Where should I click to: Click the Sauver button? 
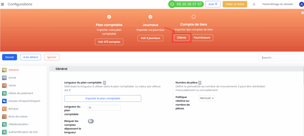[x=9, y=57]
